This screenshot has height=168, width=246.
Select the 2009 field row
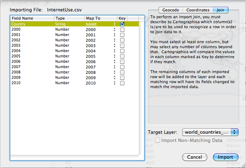coord(32,78)
